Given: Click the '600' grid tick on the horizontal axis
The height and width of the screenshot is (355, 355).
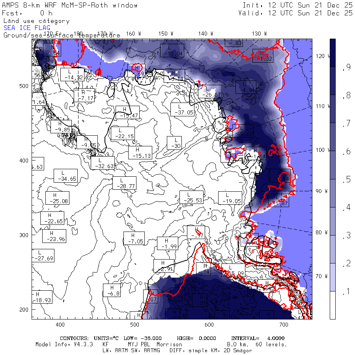Looking at the screenshot, I should tap(209, 325).
